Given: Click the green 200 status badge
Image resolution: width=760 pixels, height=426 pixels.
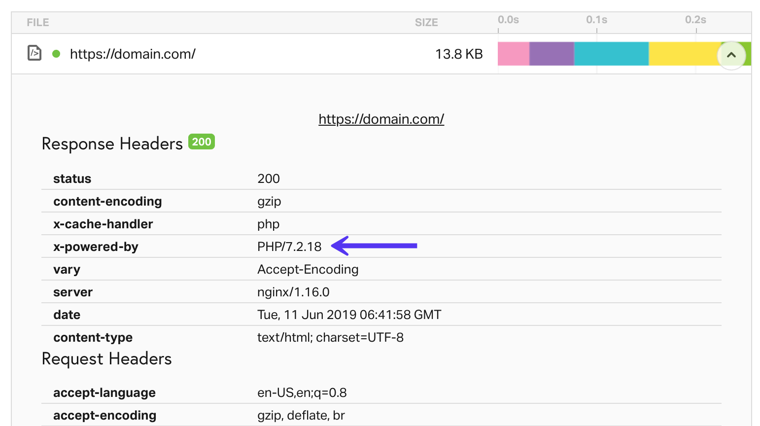Looking at the screenshot, I should [201, 142].
